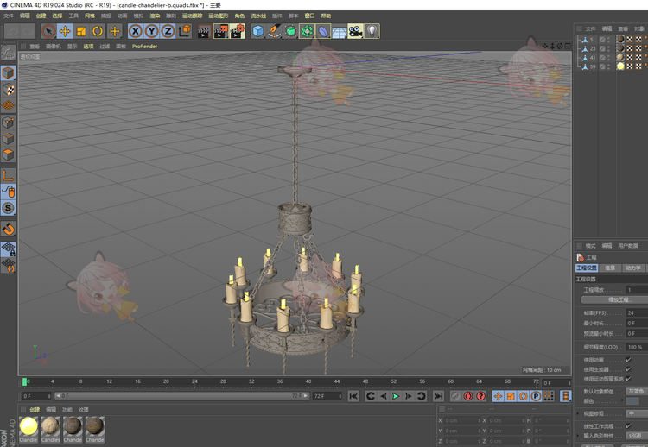
Task: Click the record active objects button
Action: tap(455, 396)
